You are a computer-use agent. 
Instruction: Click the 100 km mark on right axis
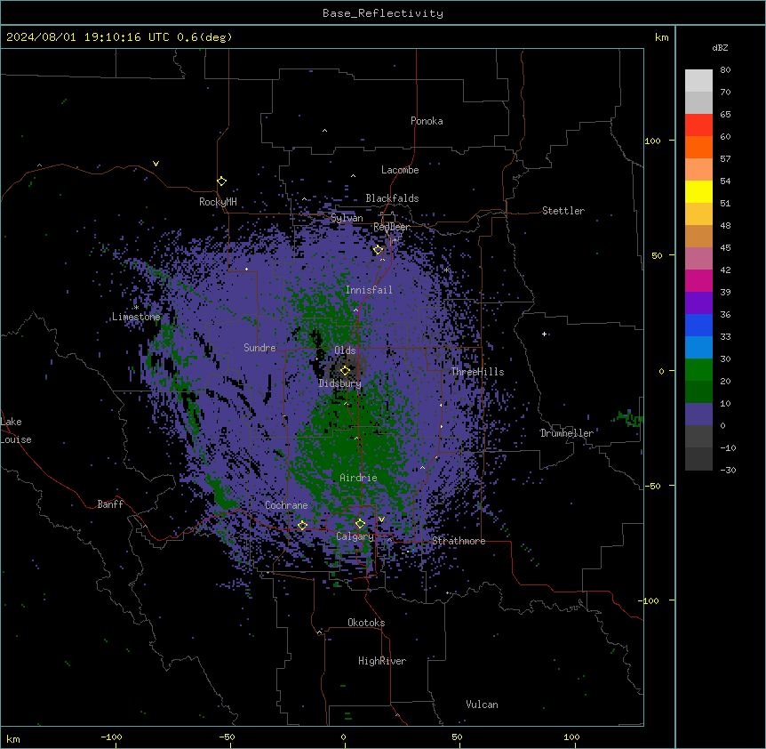click(x=652, y=141)
